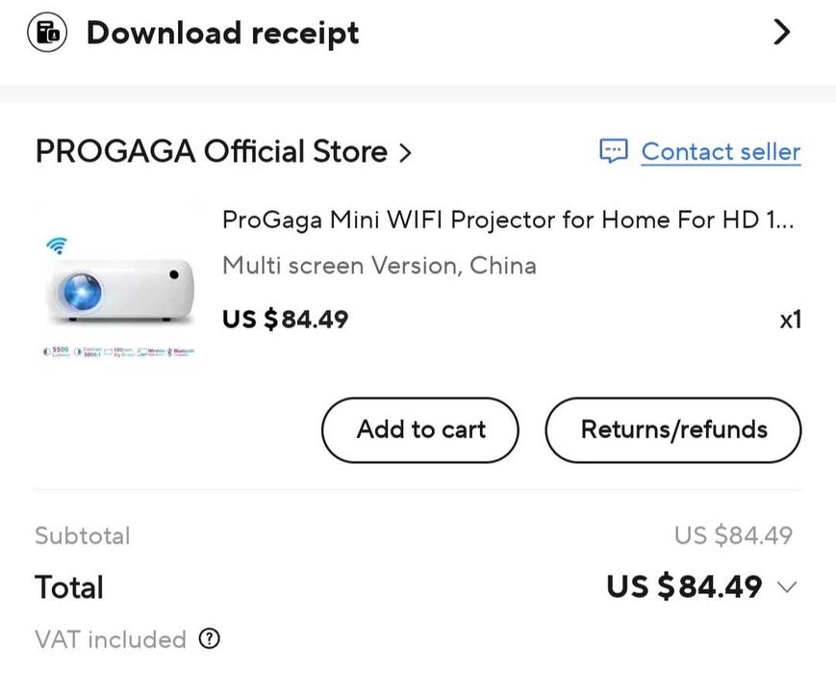Click the chat bubble icon
The width and height of the screenshot is (836, 673).
point(613,151)
